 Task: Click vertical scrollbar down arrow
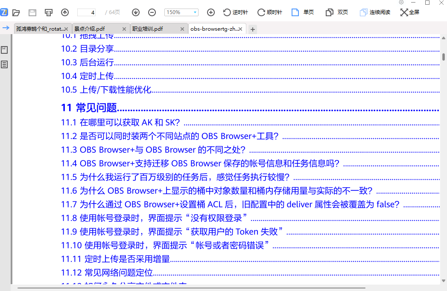[x=443, y=281]
